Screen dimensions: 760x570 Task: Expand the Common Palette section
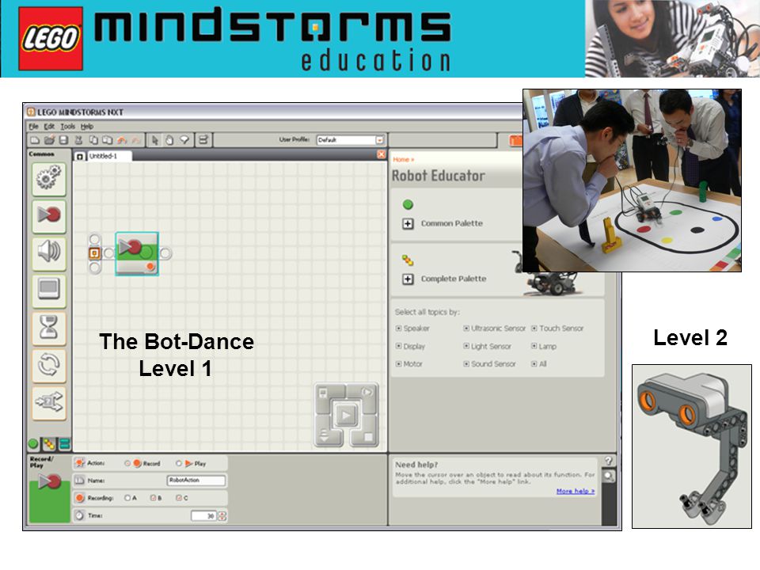point(408,224)
